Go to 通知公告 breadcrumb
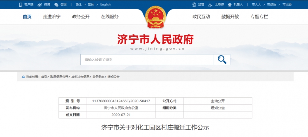 pyautogui.click(x=113, y=77)
